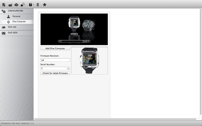Click the Configuration gears icon
This screenshot has height=126, width=202.
(4, 11)
